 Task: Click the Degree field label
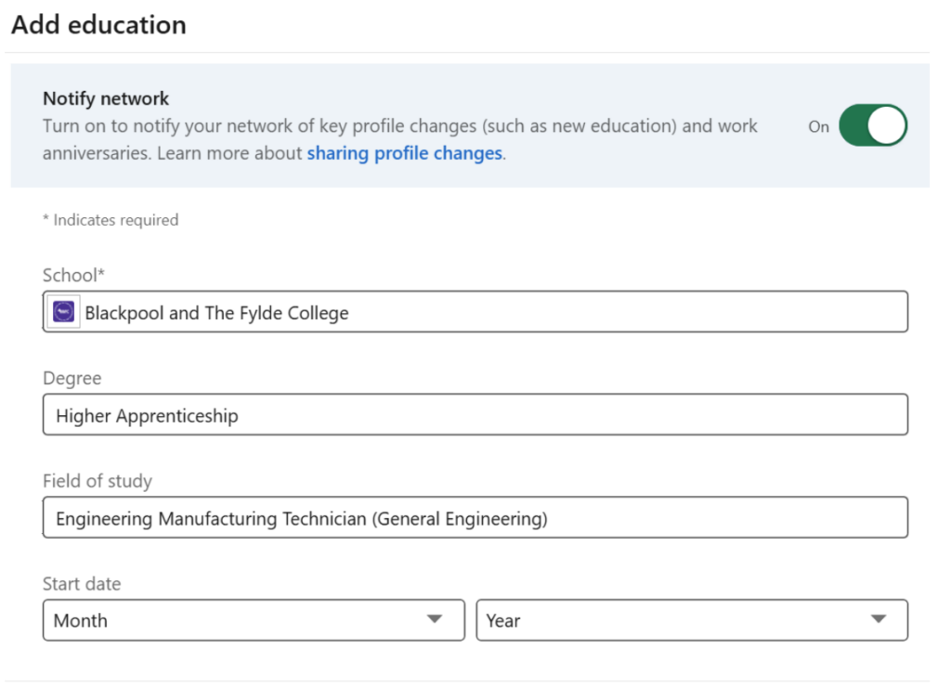pyautogui.click(x=72, y=378)
